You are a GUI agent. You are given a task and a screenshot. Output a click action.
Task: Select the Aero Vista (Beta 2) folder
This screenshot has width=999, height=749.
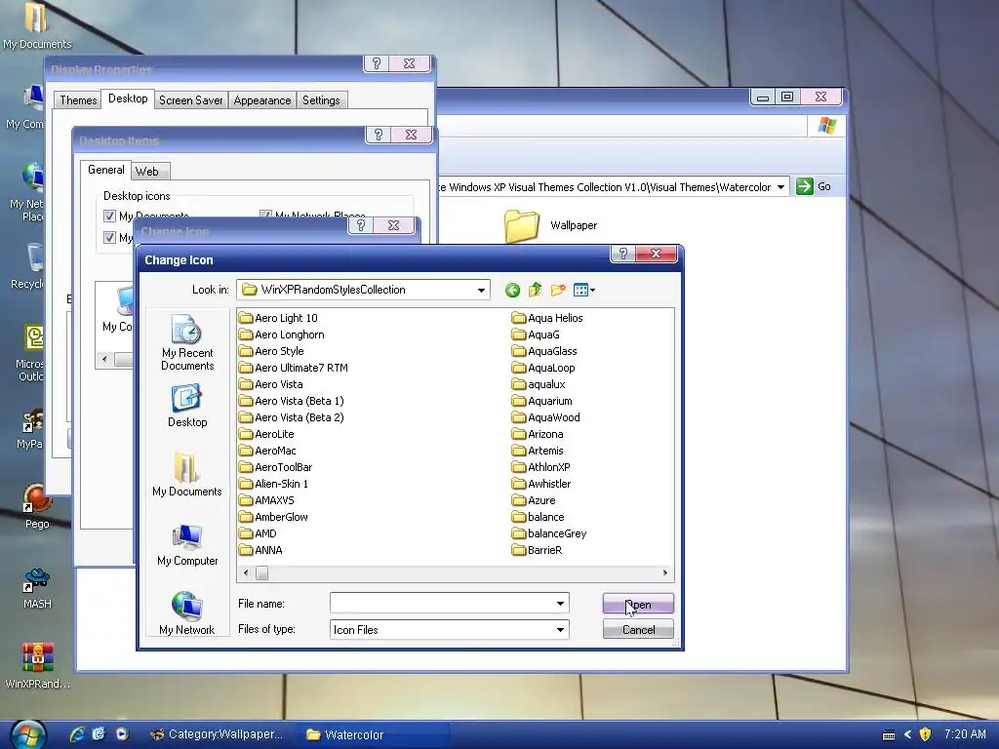(x=292, y=417)
